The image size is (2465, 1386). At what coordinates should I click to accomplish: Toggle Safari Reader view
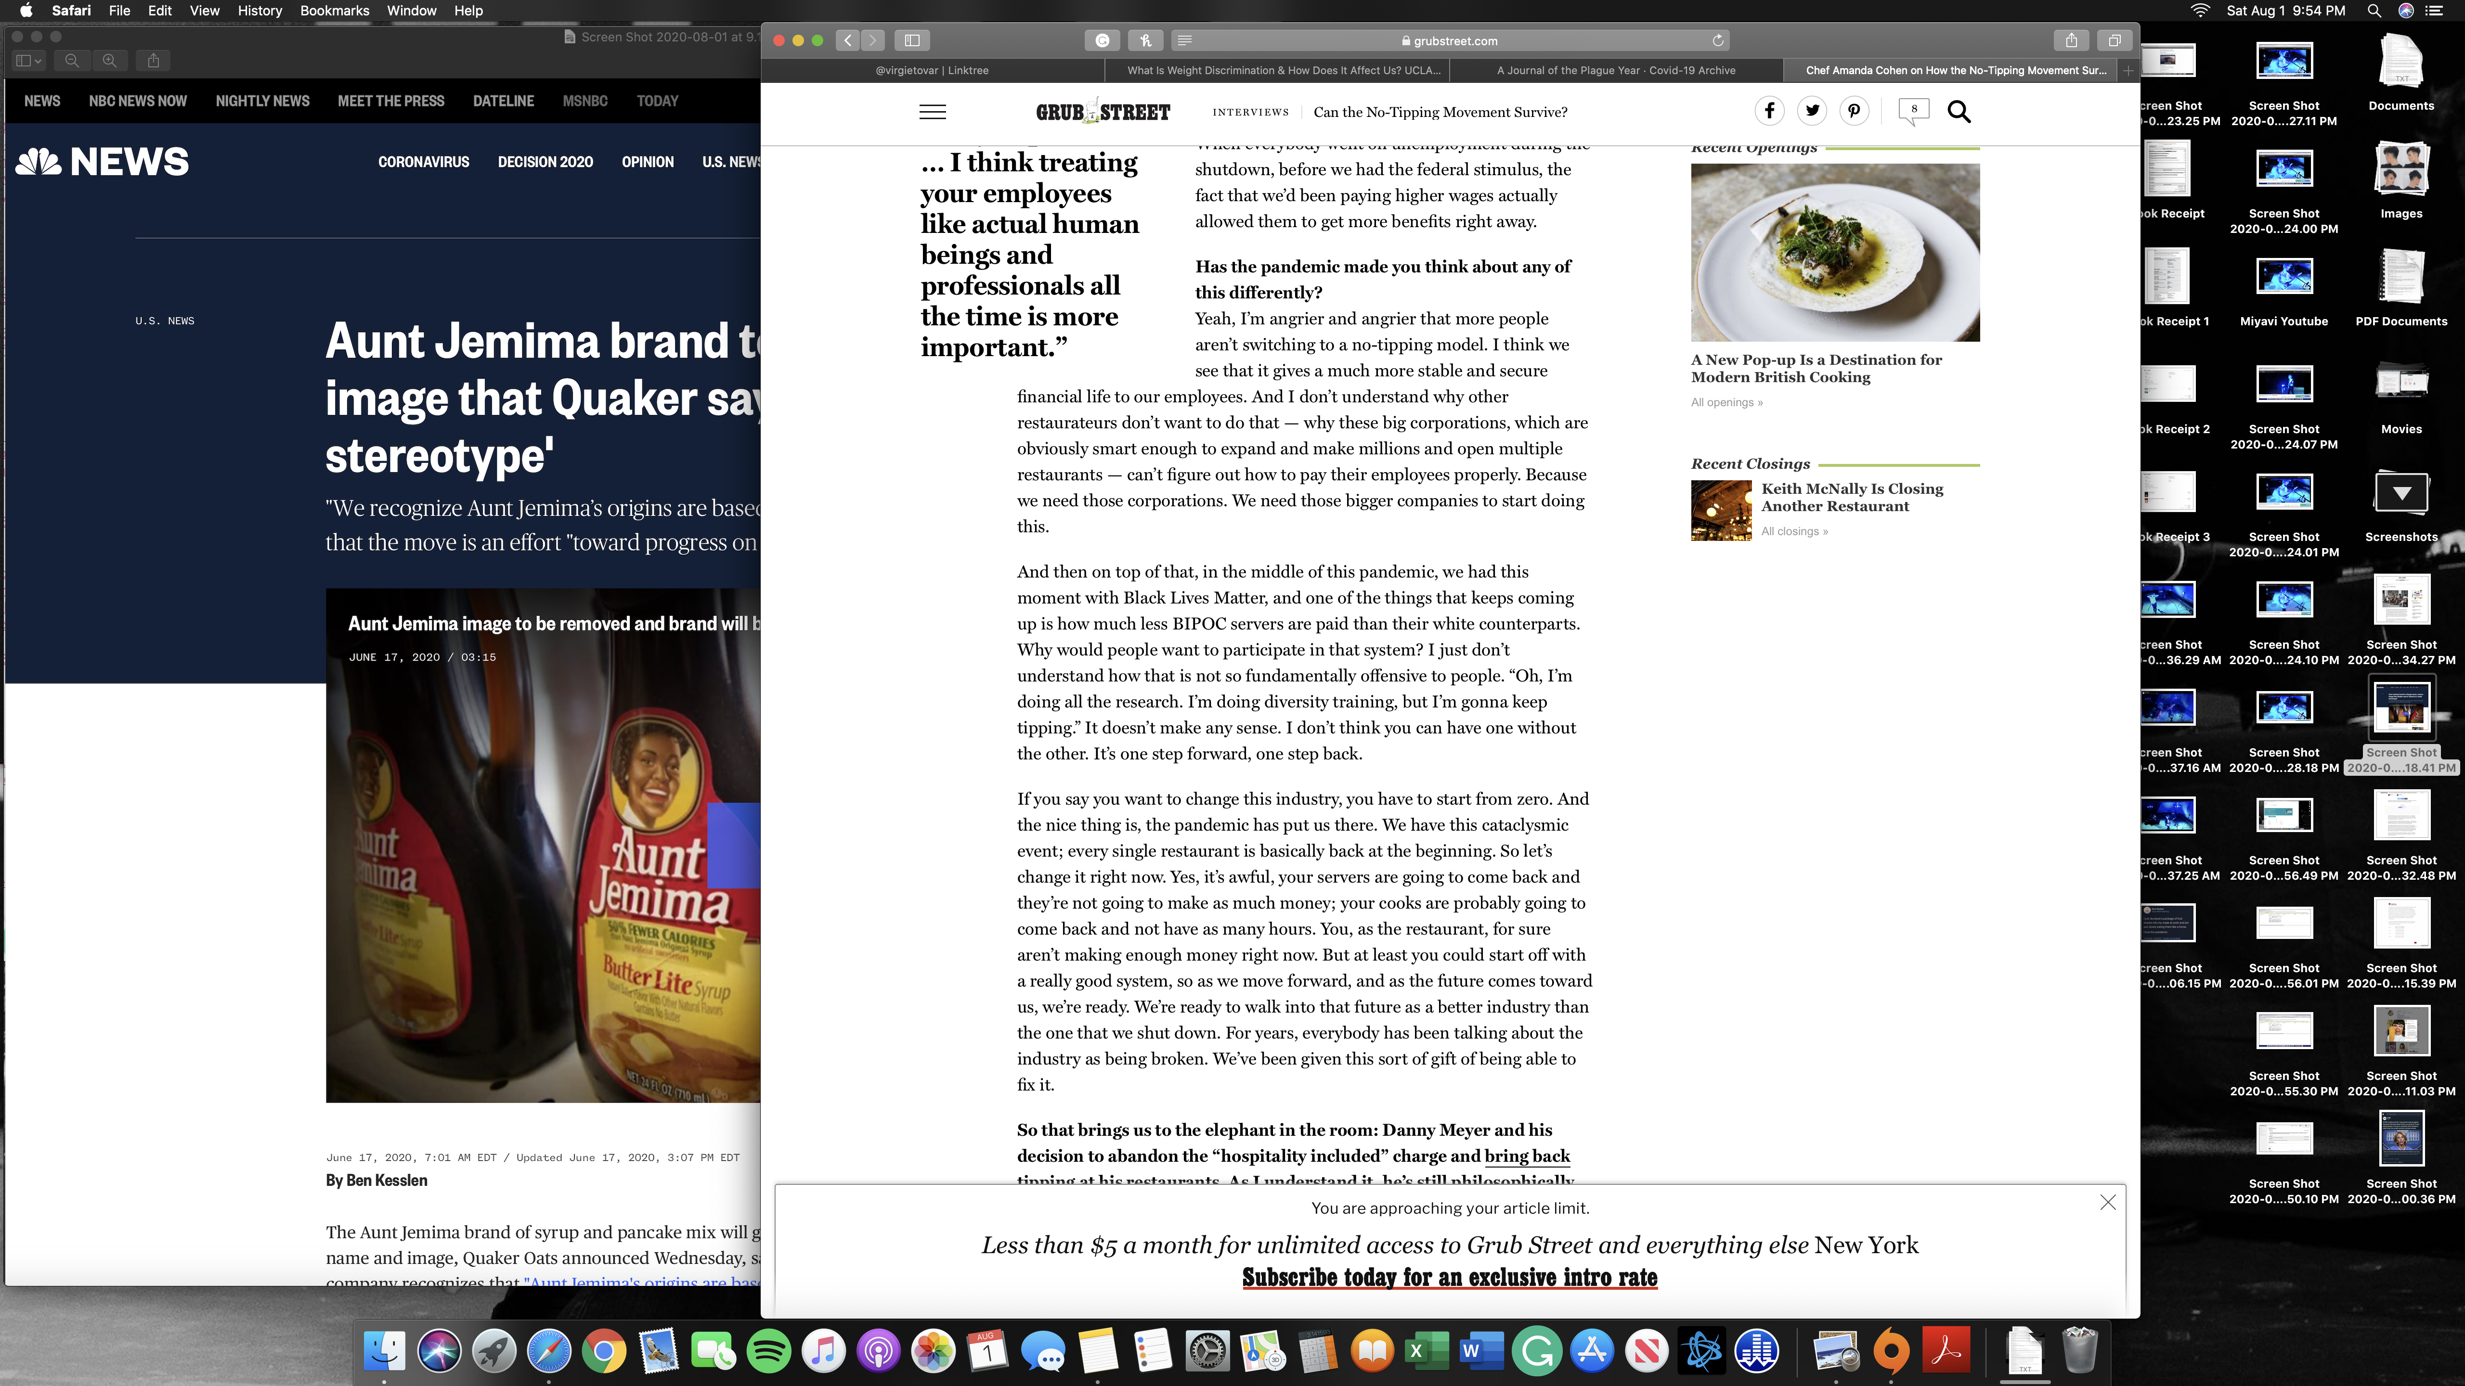point(1185,40)
